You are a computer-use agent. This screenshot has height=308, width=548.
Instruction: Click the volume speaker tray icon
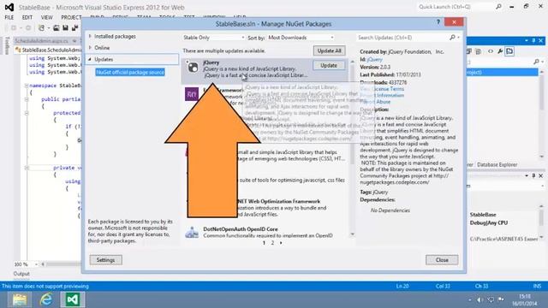480,299
